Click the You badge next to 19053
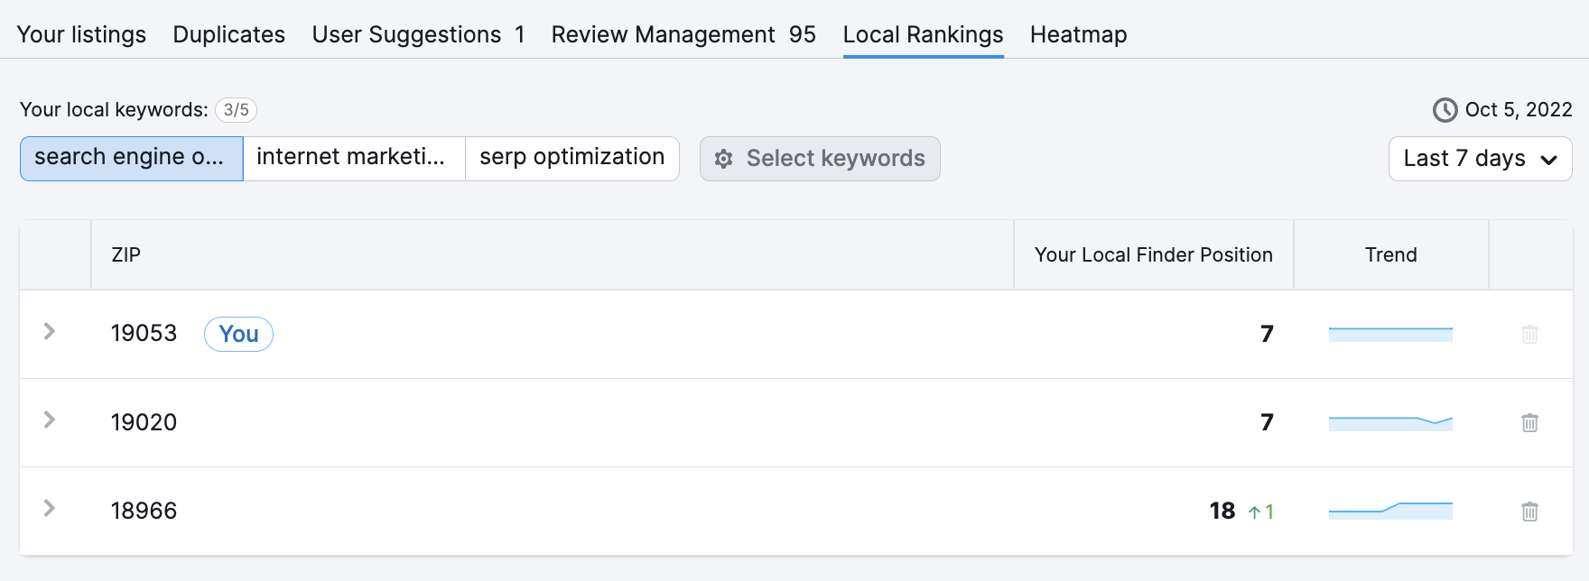 [x=238, y=334]
